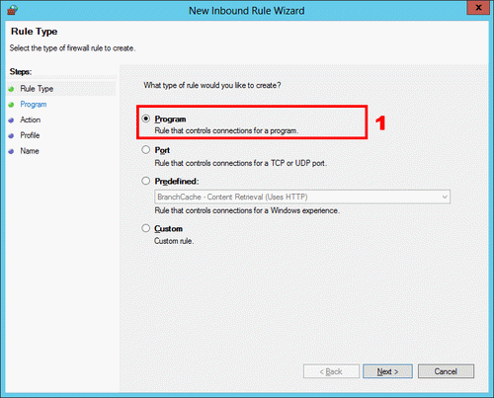Image resolution: width=494 pixels, height=398 pixels.
Task: Click the blue bullet beside Action step
Action: coord(11,120)
